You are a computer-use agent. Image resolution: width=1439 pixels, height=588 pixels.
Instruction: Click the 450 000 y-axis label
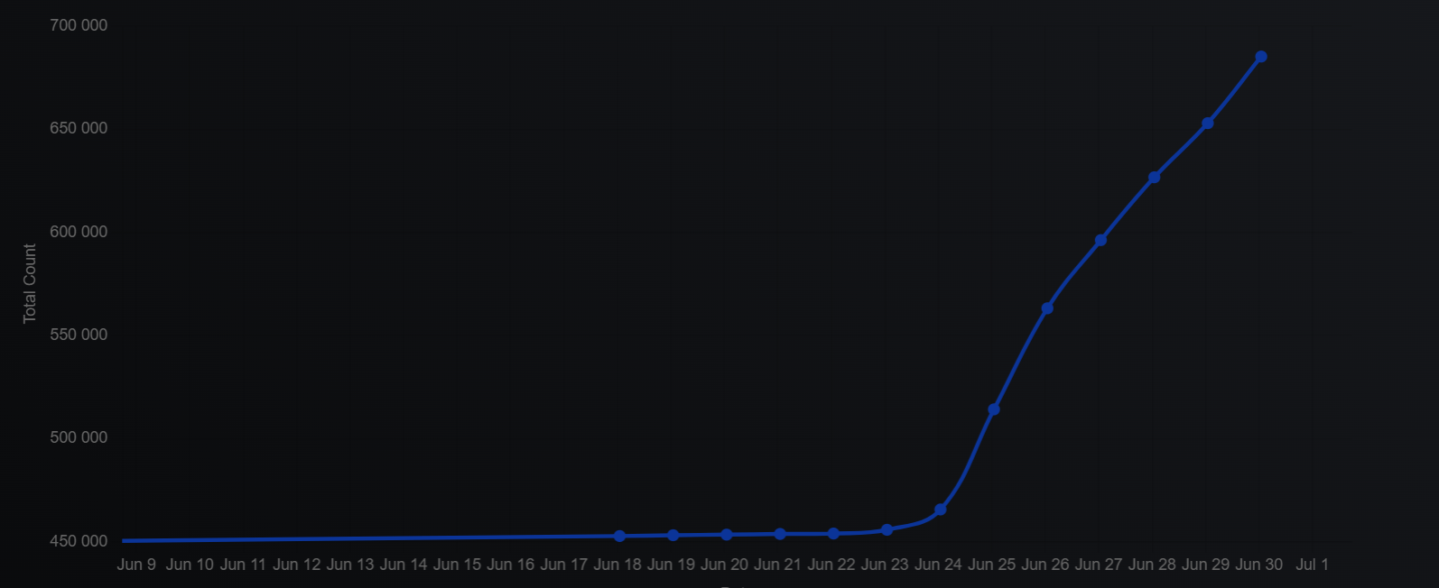click(79, 541)
